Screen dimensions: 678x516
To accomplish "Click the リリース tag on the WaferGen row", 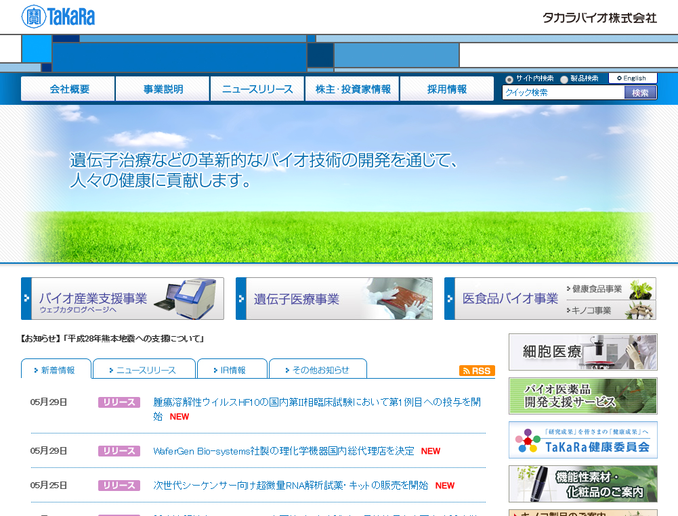I will [119, 451].
